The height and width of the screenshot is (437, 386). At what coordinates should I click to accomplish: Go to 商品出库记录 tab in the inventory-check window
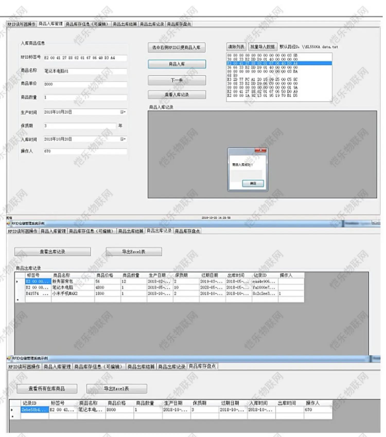(172, 367)
